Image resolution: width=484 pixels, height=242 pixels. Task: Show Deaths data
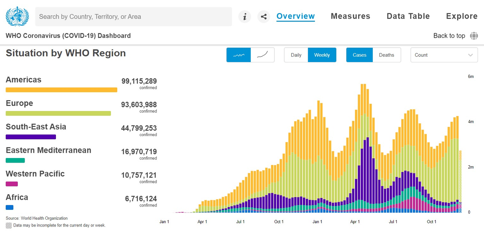[386, 55]
